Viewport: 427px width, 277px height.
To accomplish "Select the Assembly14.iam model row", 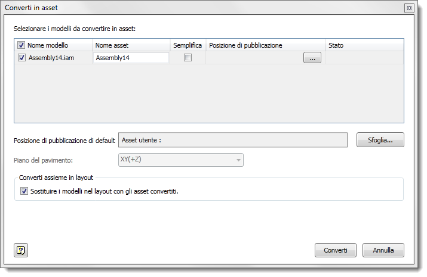I will point(209,58).
